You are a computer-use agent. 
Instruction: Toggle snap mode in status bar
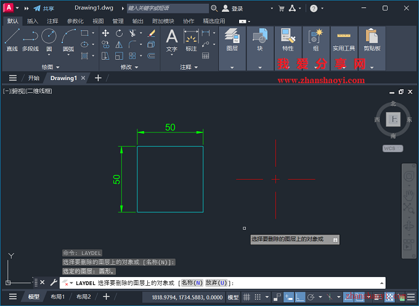258,297
